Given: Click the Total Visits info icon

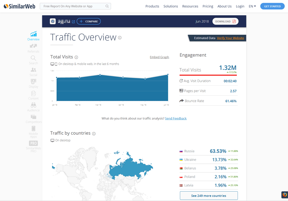Looking at the screenshot, I should [76, 57].
